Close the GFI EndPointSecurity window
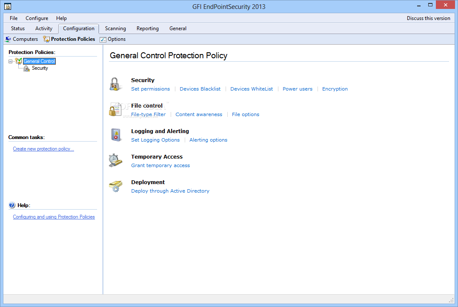 pyautogui.click(x=445, y=5)
